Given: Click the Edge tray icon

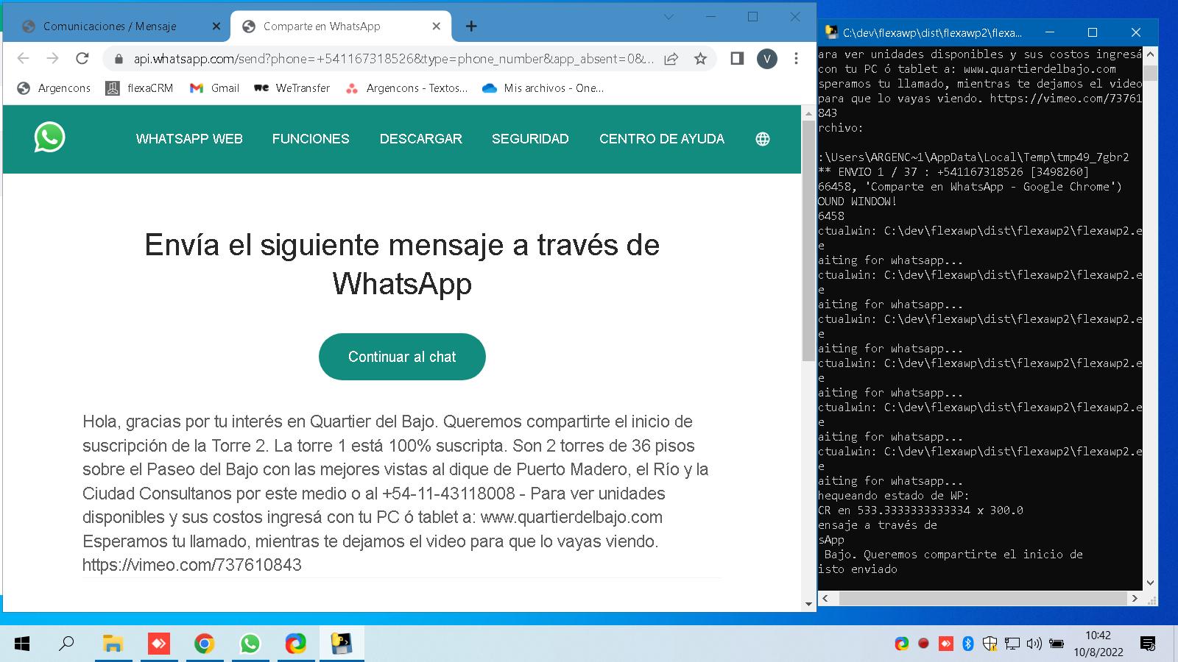Looking at the screenshot, I should (902, 644).
